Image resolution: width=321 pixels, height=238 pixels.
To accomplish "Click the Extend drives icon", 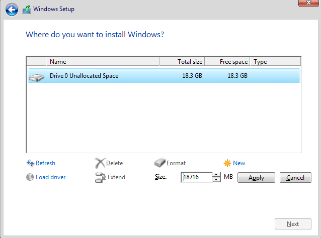I will pyautogui.click(x=100, y=177).
